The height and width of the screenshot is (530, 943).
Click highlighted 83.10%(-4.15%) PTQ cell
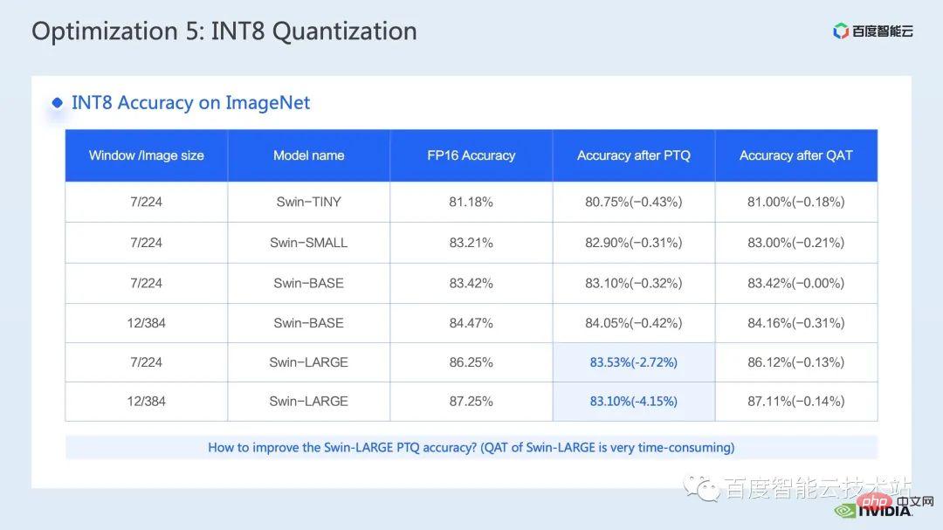633,402
